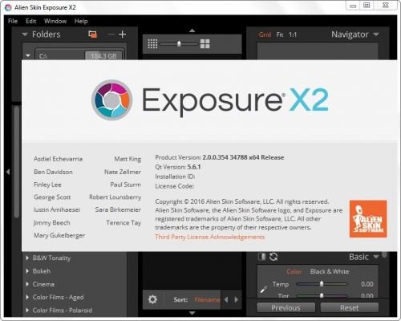
Task: Open Third Party License Acknowledgements link
Action: [210, 237]
